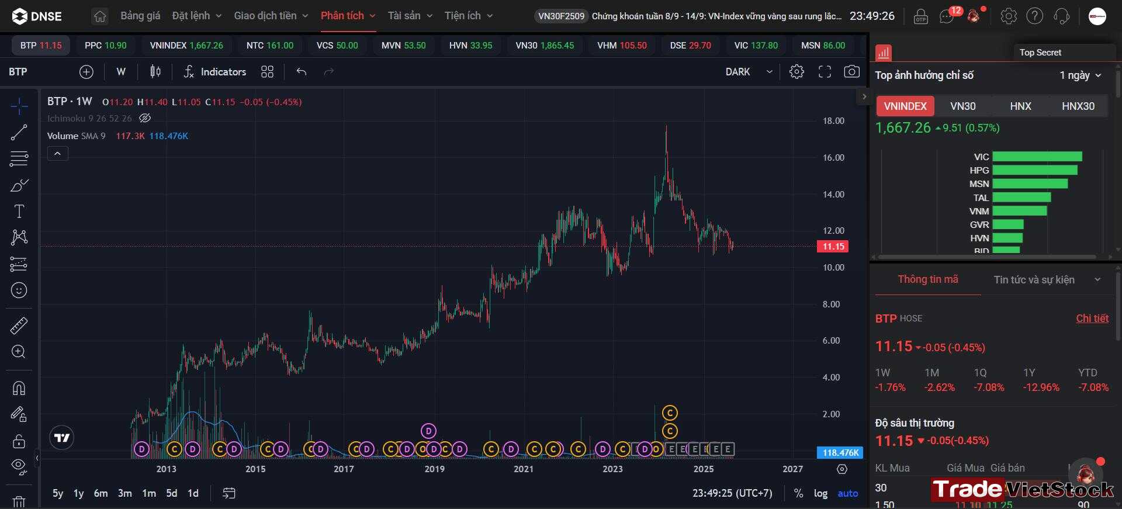Open the price scale settings gear
This screenshot has height=509, width=1122.
(842, 469)
